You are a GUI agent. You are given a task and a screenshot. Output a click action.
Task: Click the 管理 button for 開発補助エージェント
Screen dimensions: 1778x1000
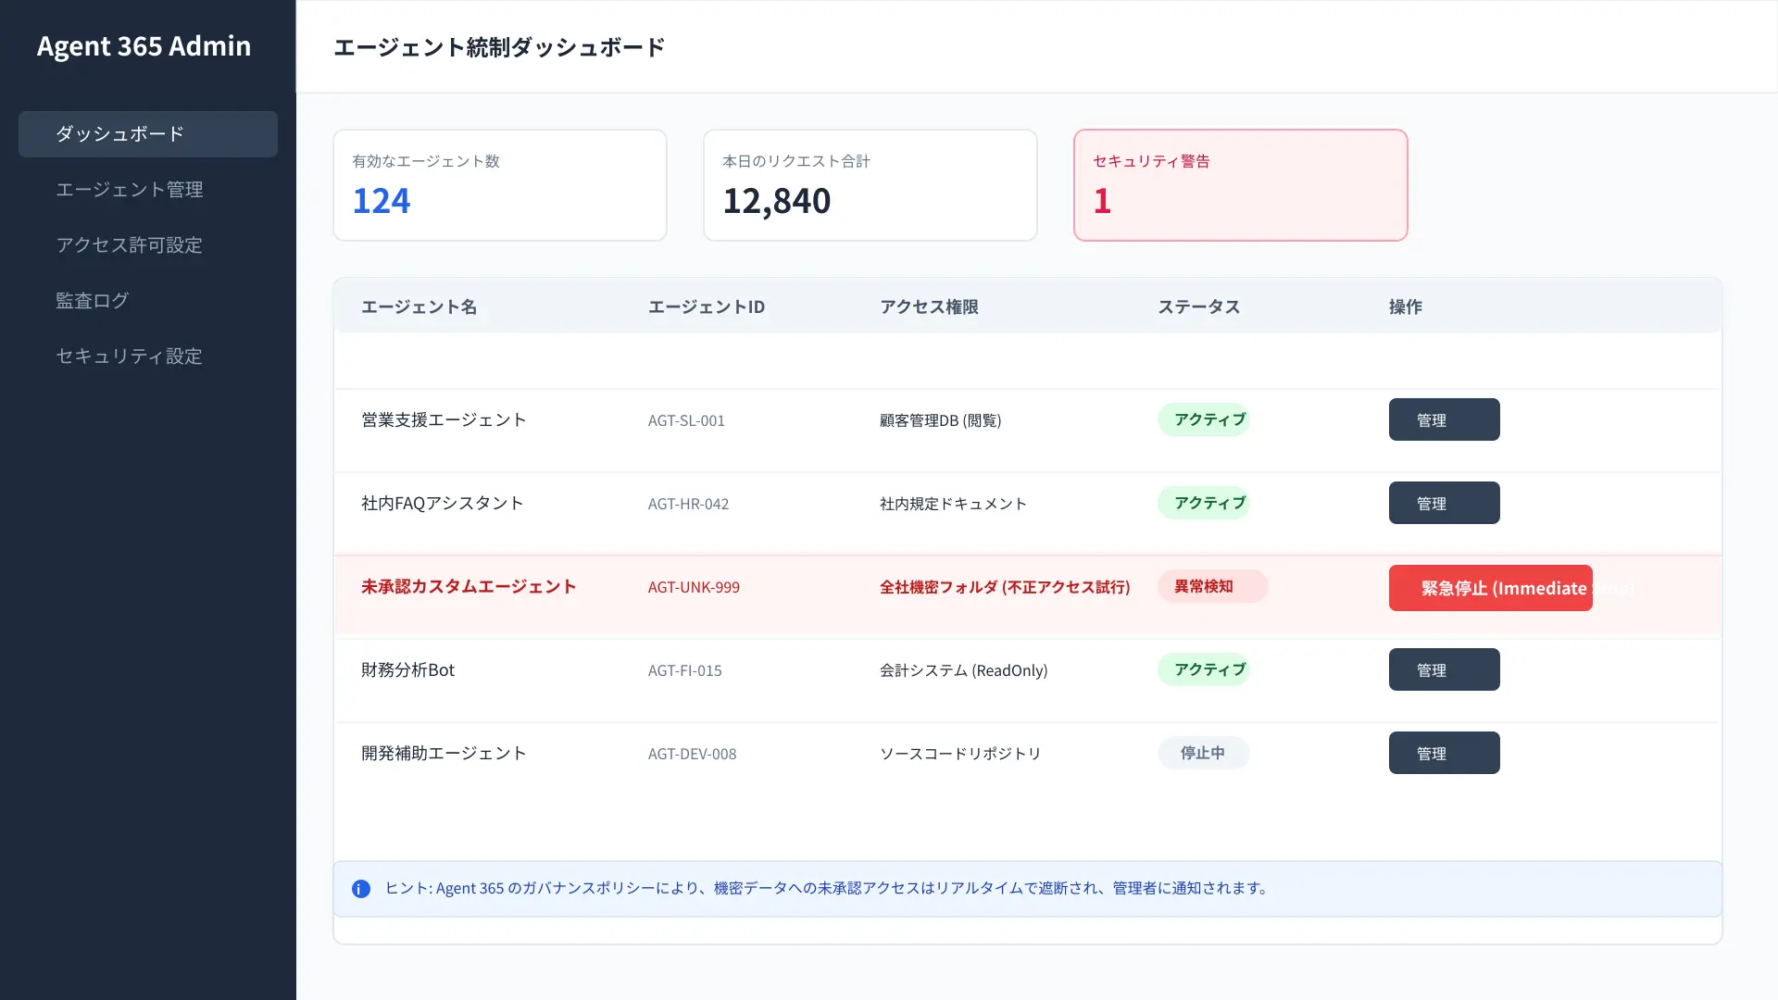click(x=1444, y=753)
